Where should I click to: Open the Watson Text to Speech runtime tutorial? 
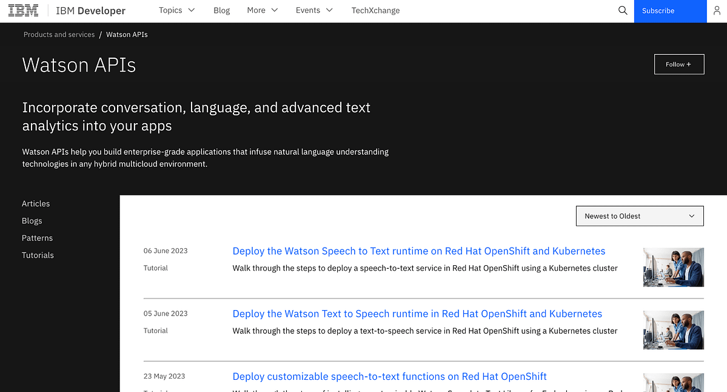click(x=417, y=314)
